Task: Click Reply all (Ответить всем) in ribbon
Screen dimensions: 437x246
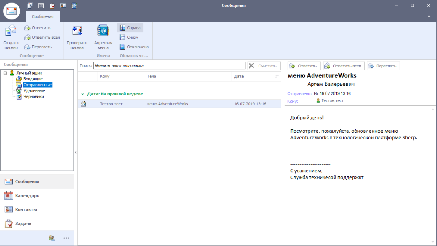Action: pos(42,37)
